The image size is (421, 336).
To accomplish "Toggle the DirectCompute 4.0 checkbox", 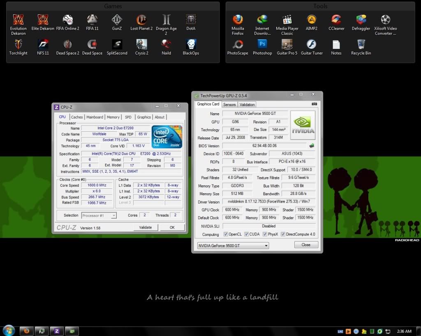I will (283, 234).
